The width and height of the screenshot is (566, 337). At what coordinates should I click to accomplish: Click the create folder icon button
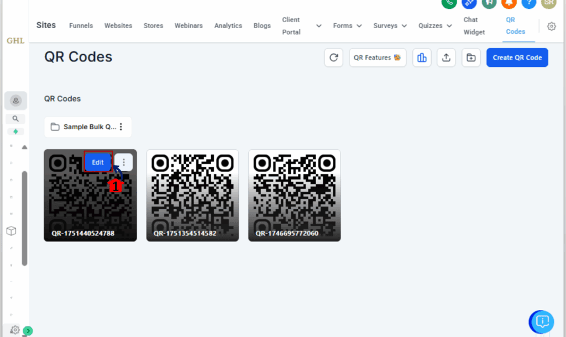[471, 57]
